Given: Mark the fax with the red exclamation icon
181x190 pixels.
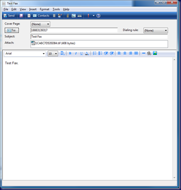Looking at the screenshot, I should pyautogui.click(x=88, y=16).
